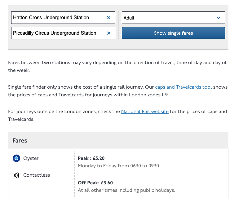Clear the Hatton Cross station field
Viewport: 234px width, 198px height.
(109, 18)
